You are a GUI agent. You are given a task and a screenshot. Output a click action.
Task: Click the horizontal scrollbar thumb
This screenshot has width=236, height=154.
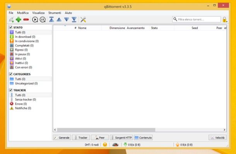pos(106,130)
